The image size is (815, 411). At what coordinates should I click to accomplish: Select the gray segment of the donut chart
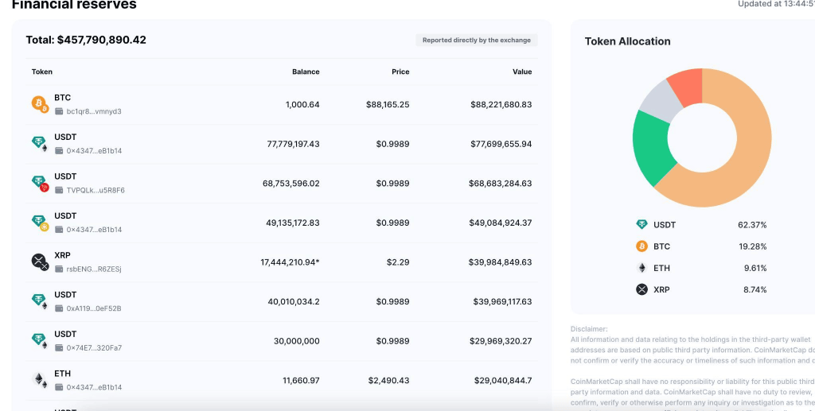pyautogui.click(x=661, y=100)
